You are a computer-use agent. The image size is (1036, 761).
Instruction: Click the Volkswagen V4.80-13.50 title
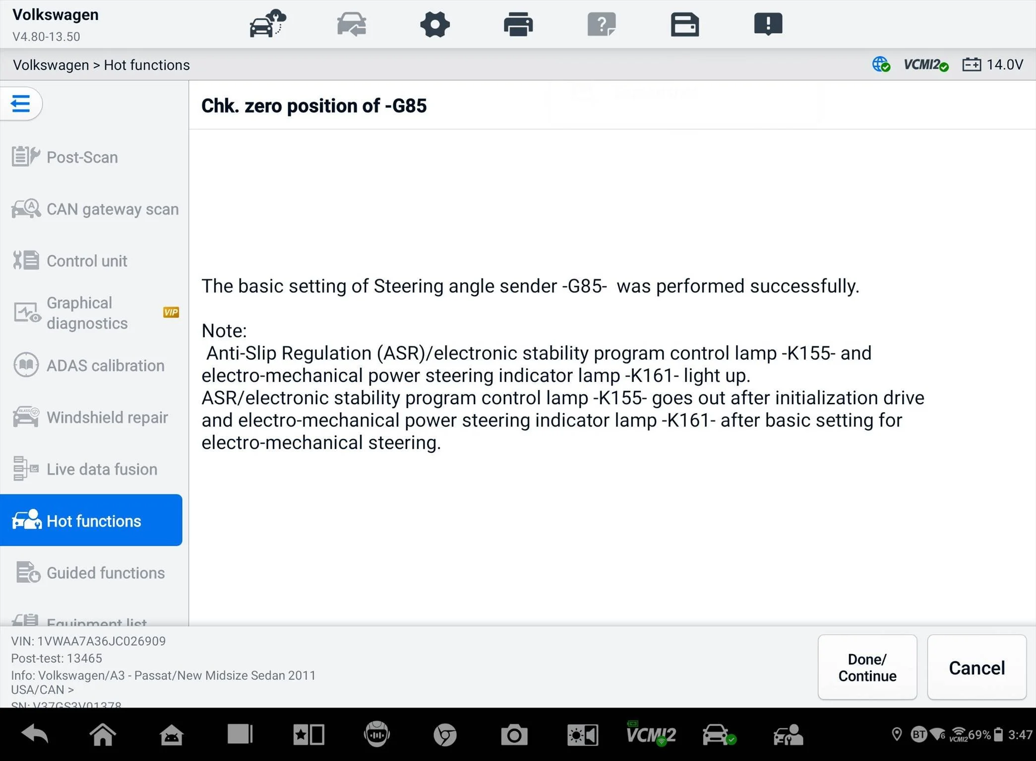(55, 24)
